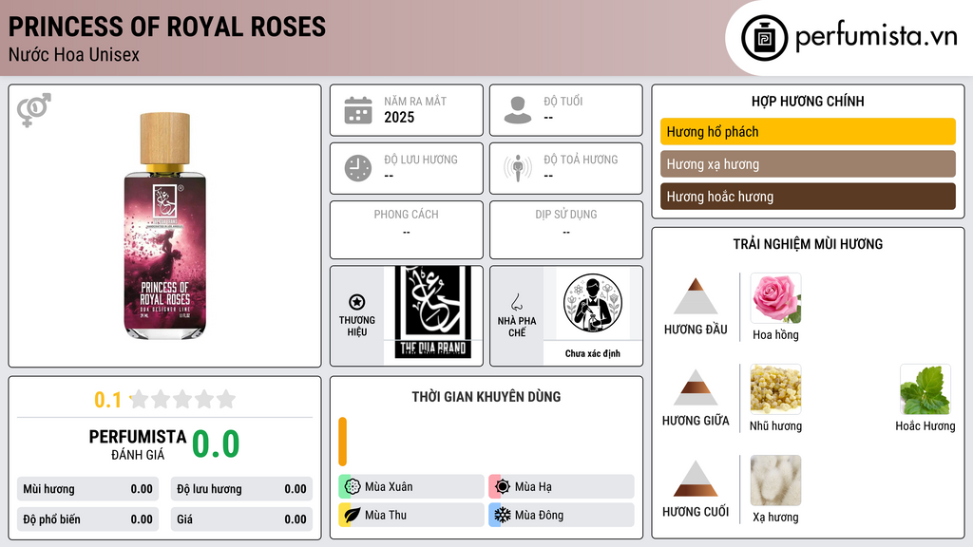The height and width of the screenshot is (547, 973).
Task: Click the person icon beside Độ tuổi
Action: pos(518,110)
